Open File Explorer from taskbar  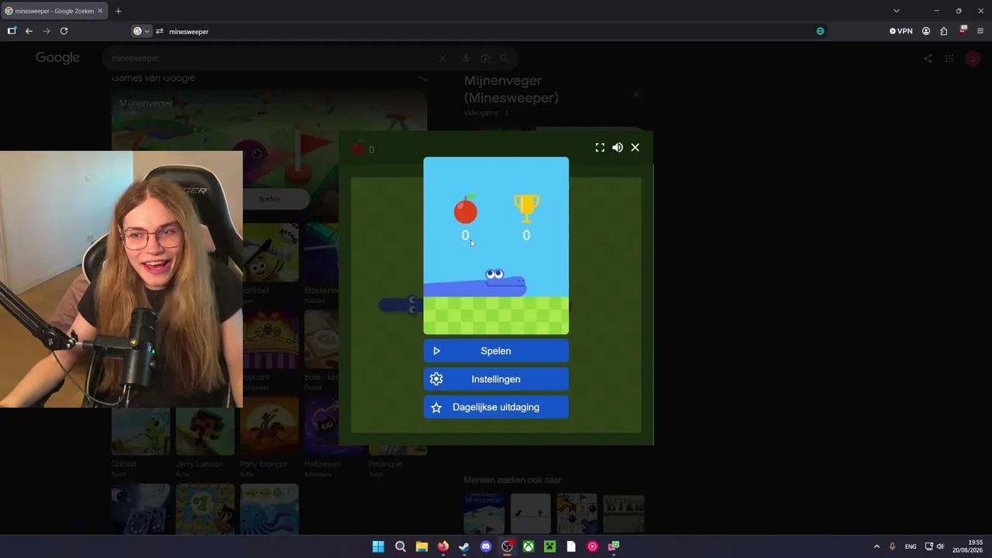pos(422,546)
